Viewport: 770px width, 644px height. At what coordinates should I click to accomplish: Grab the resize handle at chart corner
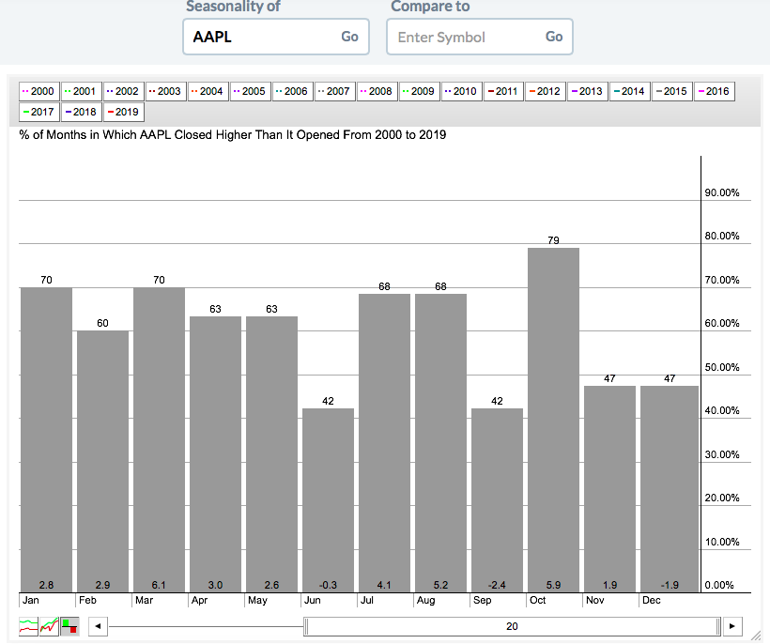point(755,636)
